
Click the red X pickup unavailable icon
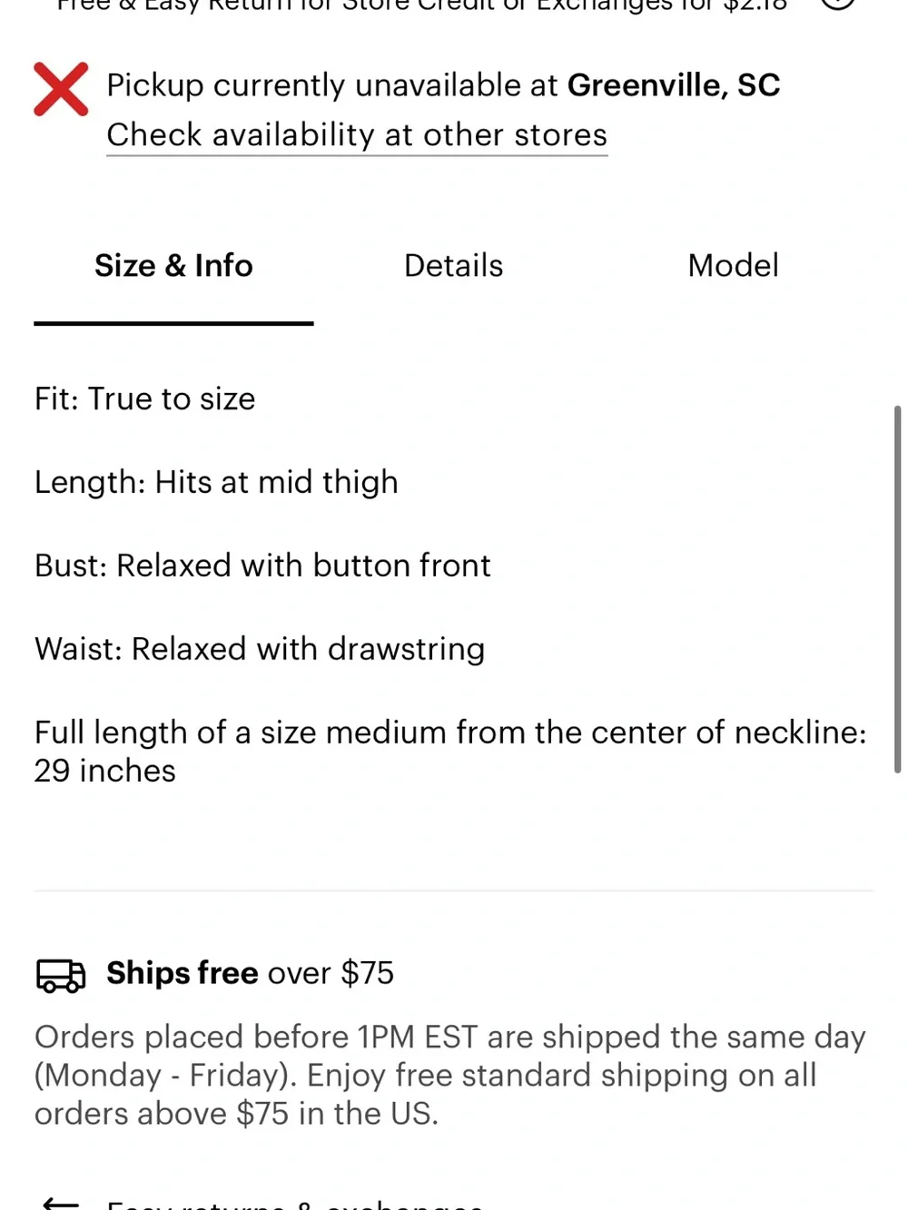point(61,89)
